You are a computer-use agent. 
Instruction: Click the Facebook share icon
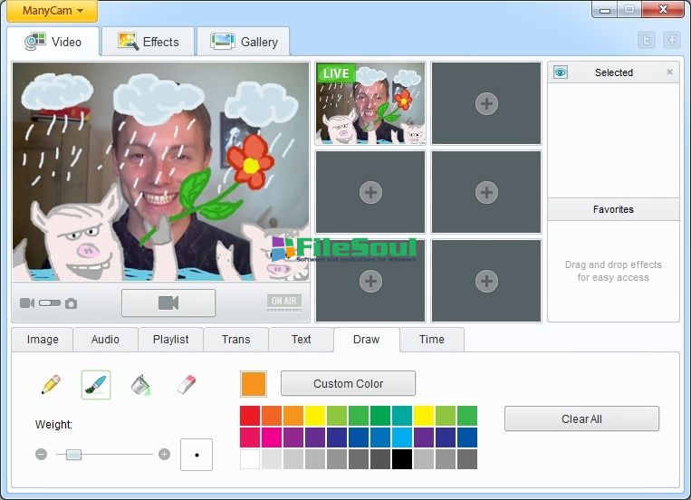point(672,40)
